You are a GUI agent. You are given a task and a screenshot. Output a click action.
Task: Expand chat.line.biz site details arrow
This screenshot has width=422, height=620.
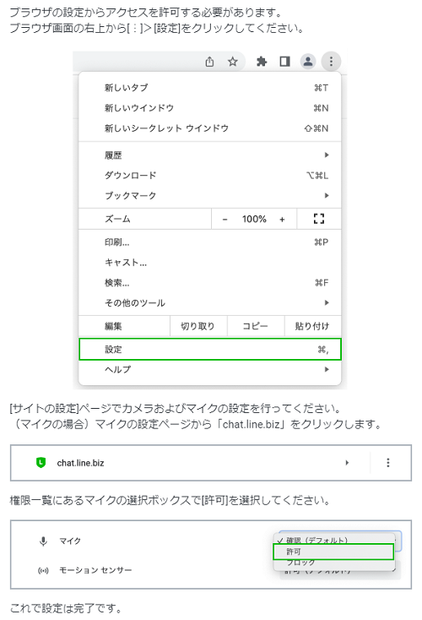(x=347, y=463)
